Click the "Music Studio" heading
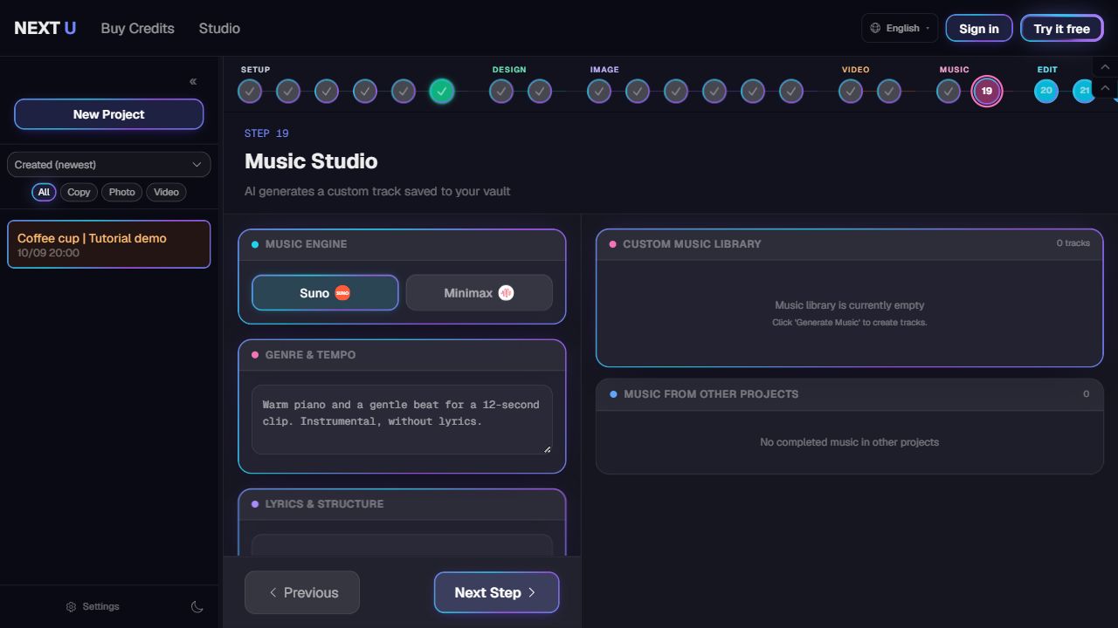The image size is (1118, 628). pos(311,161)
